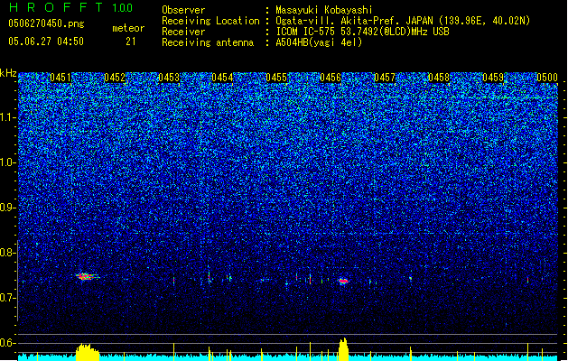Screen dimensions: 568x361
Task: Click the 1.0 frequency axis label
Action: click(x=8, y=162)
